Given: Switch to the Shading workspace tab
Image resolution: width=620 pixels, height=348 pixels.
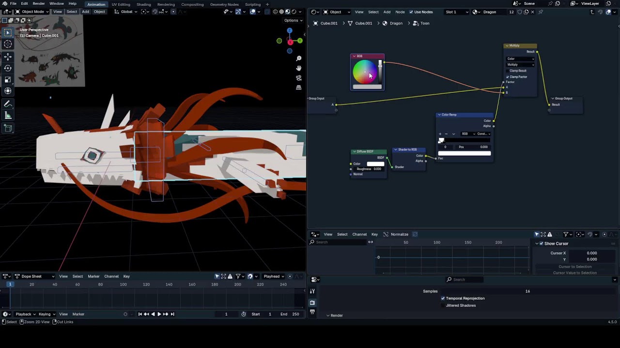Looking at the screenshot, I should pos(143,4).
